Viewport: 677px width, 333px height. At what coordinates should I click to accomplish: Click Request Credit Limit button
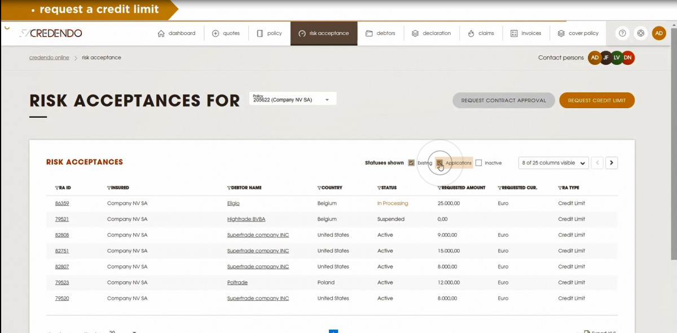pyautogui.click(x=597, y=100)
